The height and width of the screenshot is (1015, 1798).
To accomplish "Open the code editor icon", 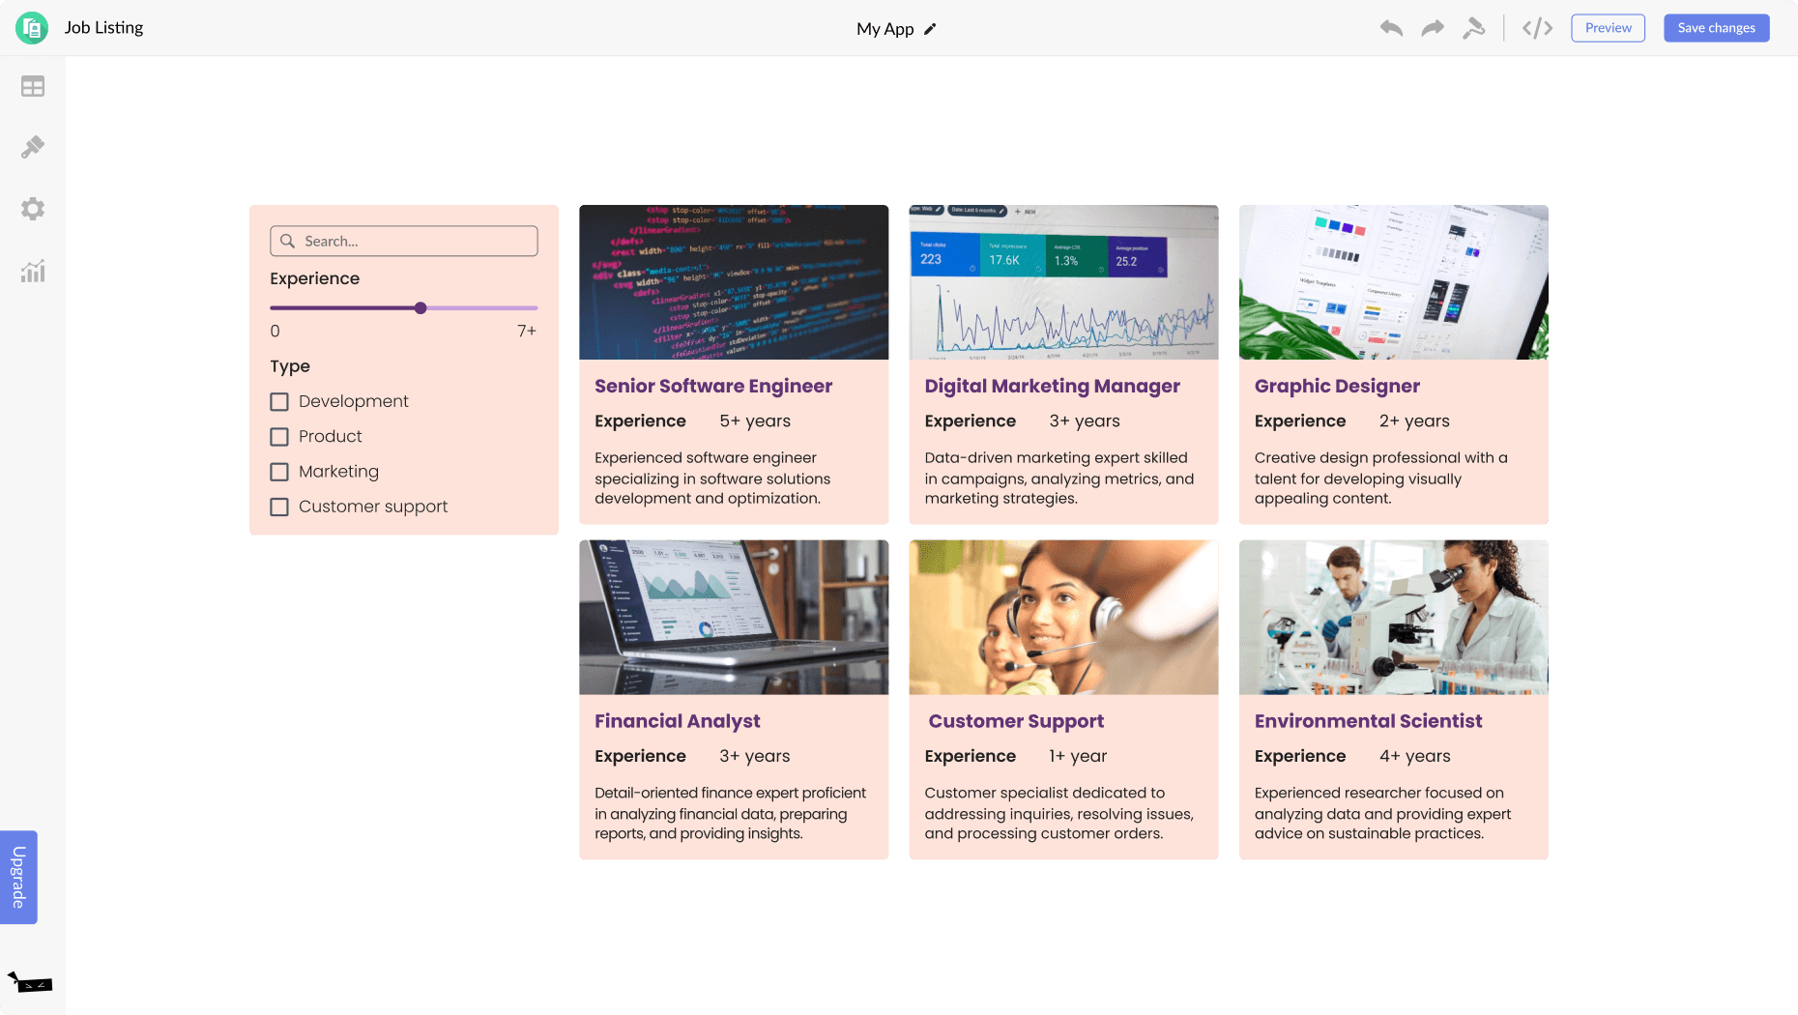I will click(1537, 28).
